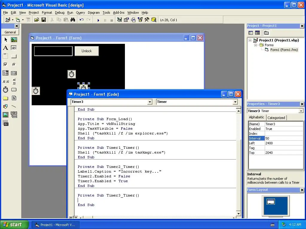
Task: Open the Form Layout Window toolbar icon
Action: tap(133, 20)
